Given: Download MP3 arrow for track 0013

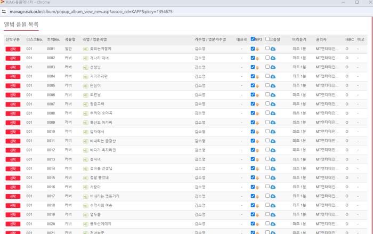Looking at the screenshot, I should (257, 160).
